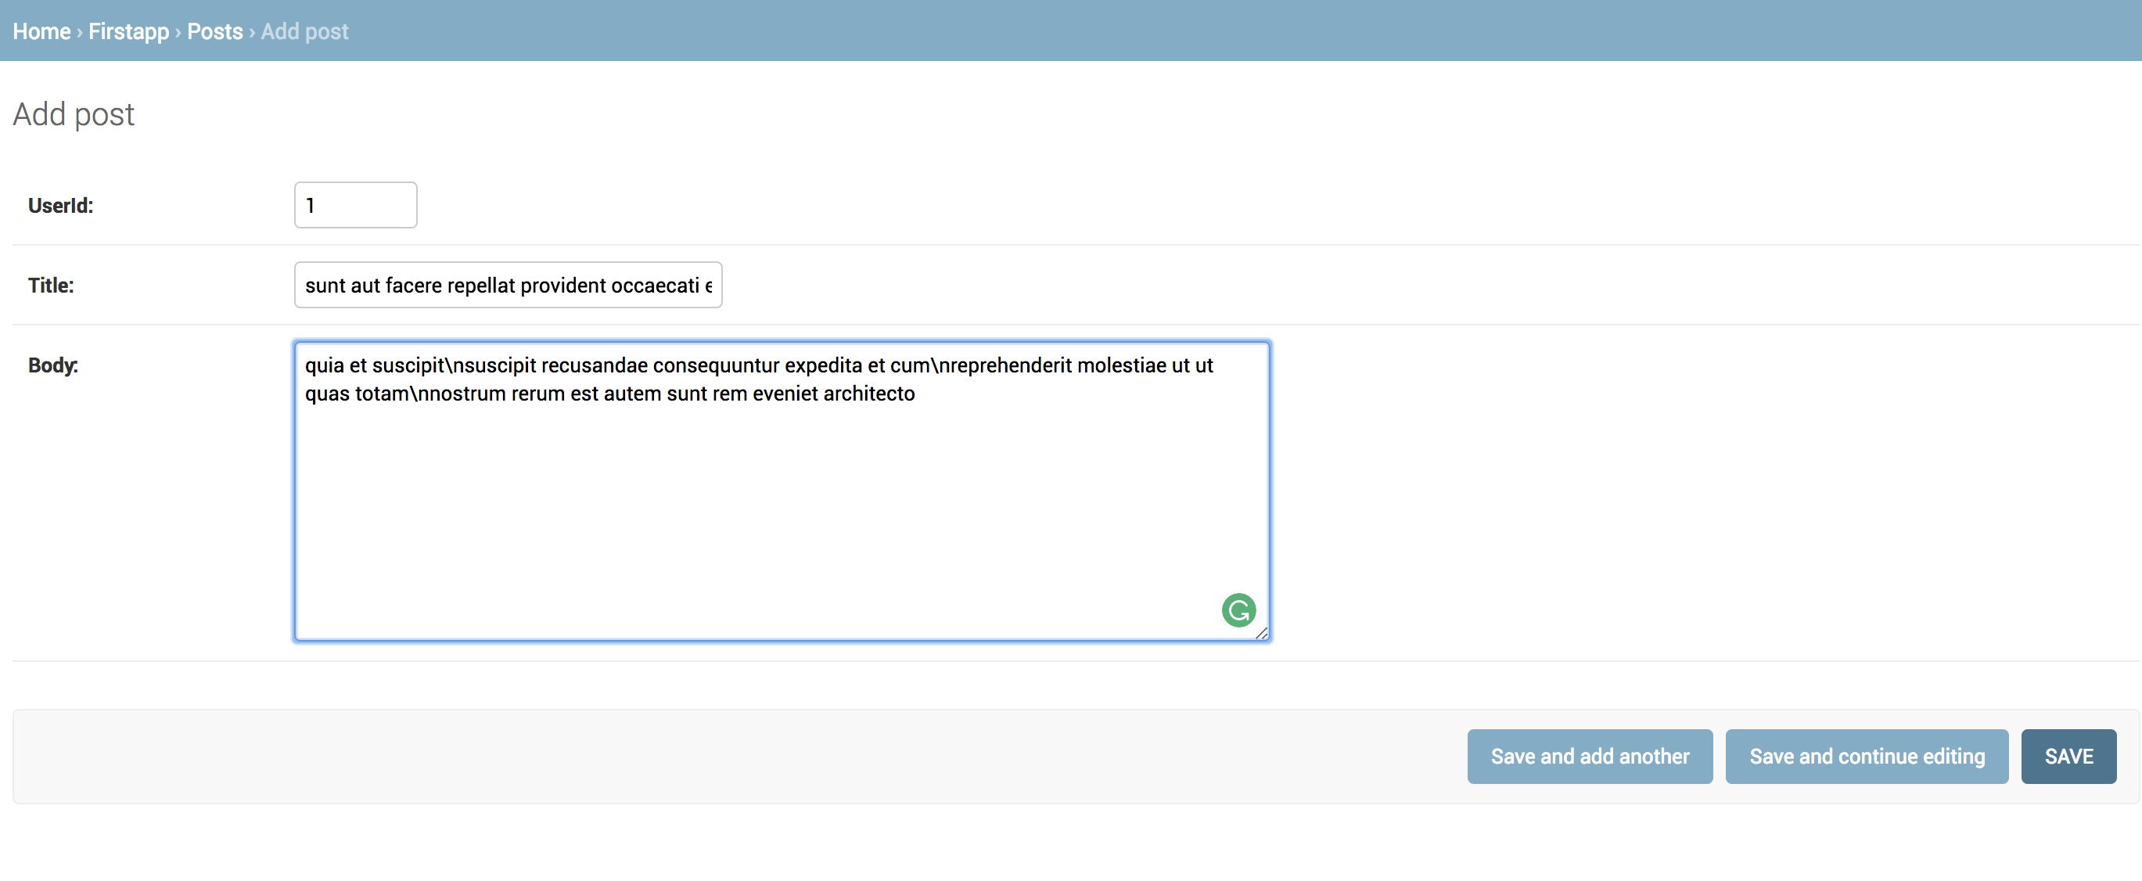Viewport: 2142px width, 881px height.
Task: Place cursor after 'architecto' in Body
Action: (x=916, y=394)
